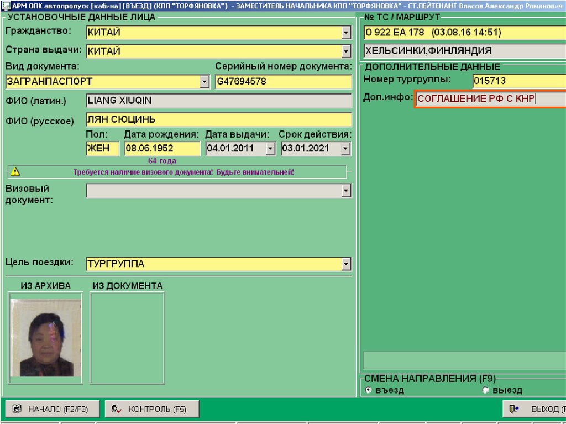Expand the Страна выдачи dropdown
Viewport: 566px width, 424px height.
(x=346, y=52)
